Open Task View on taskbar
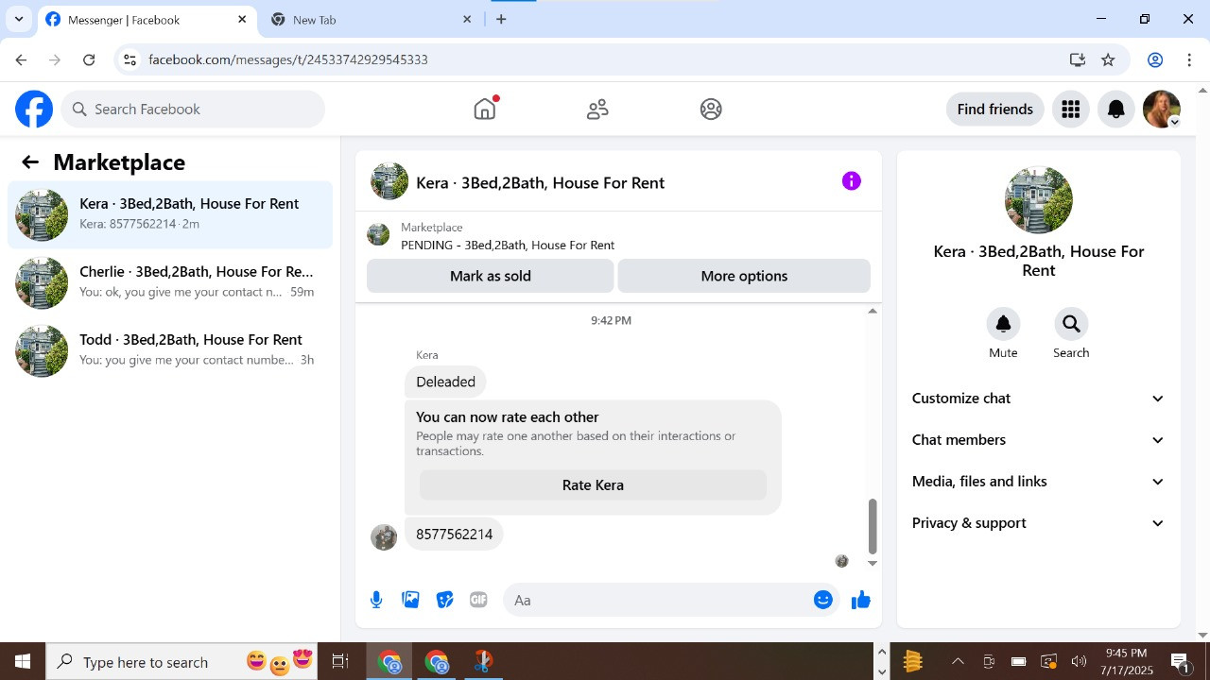 pyautogui.click(x=340, y=662)
